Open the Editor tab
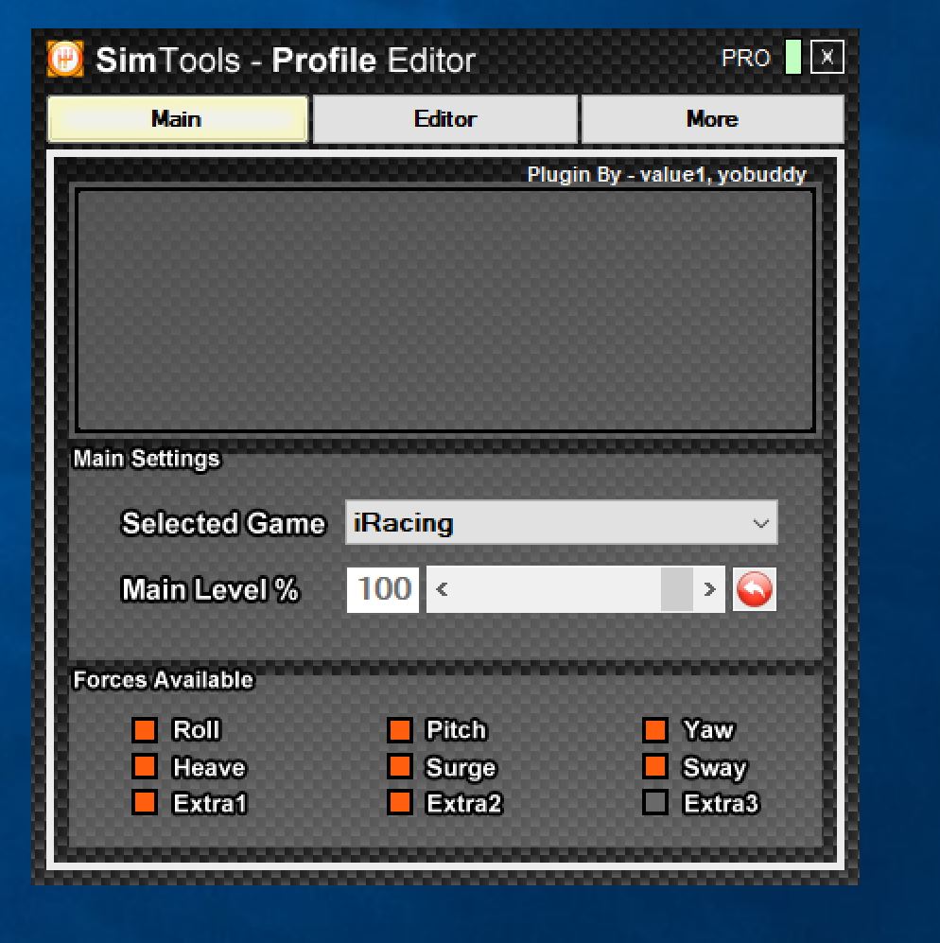This screenshot has width=940, height=943. click(x=445, y=119)
